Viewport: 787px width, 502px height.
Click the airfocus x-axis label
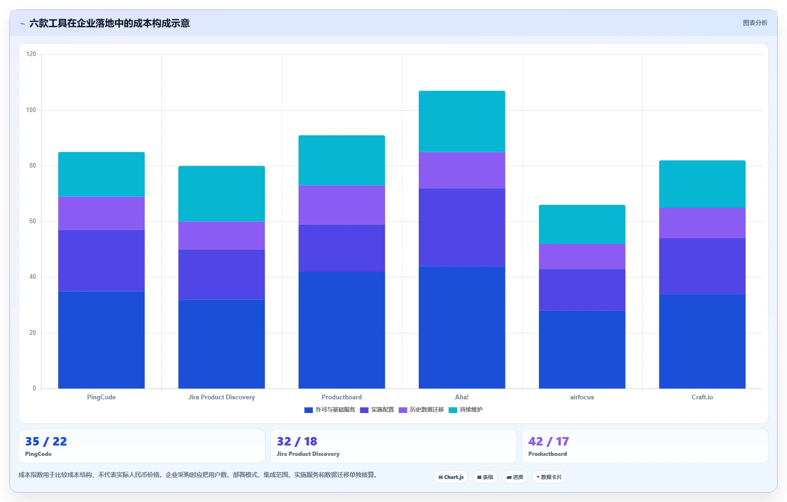582,397
